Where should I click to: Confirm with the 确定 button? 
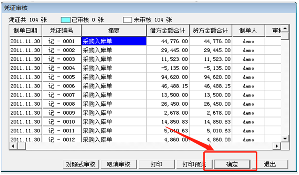(x=232, y=164)
